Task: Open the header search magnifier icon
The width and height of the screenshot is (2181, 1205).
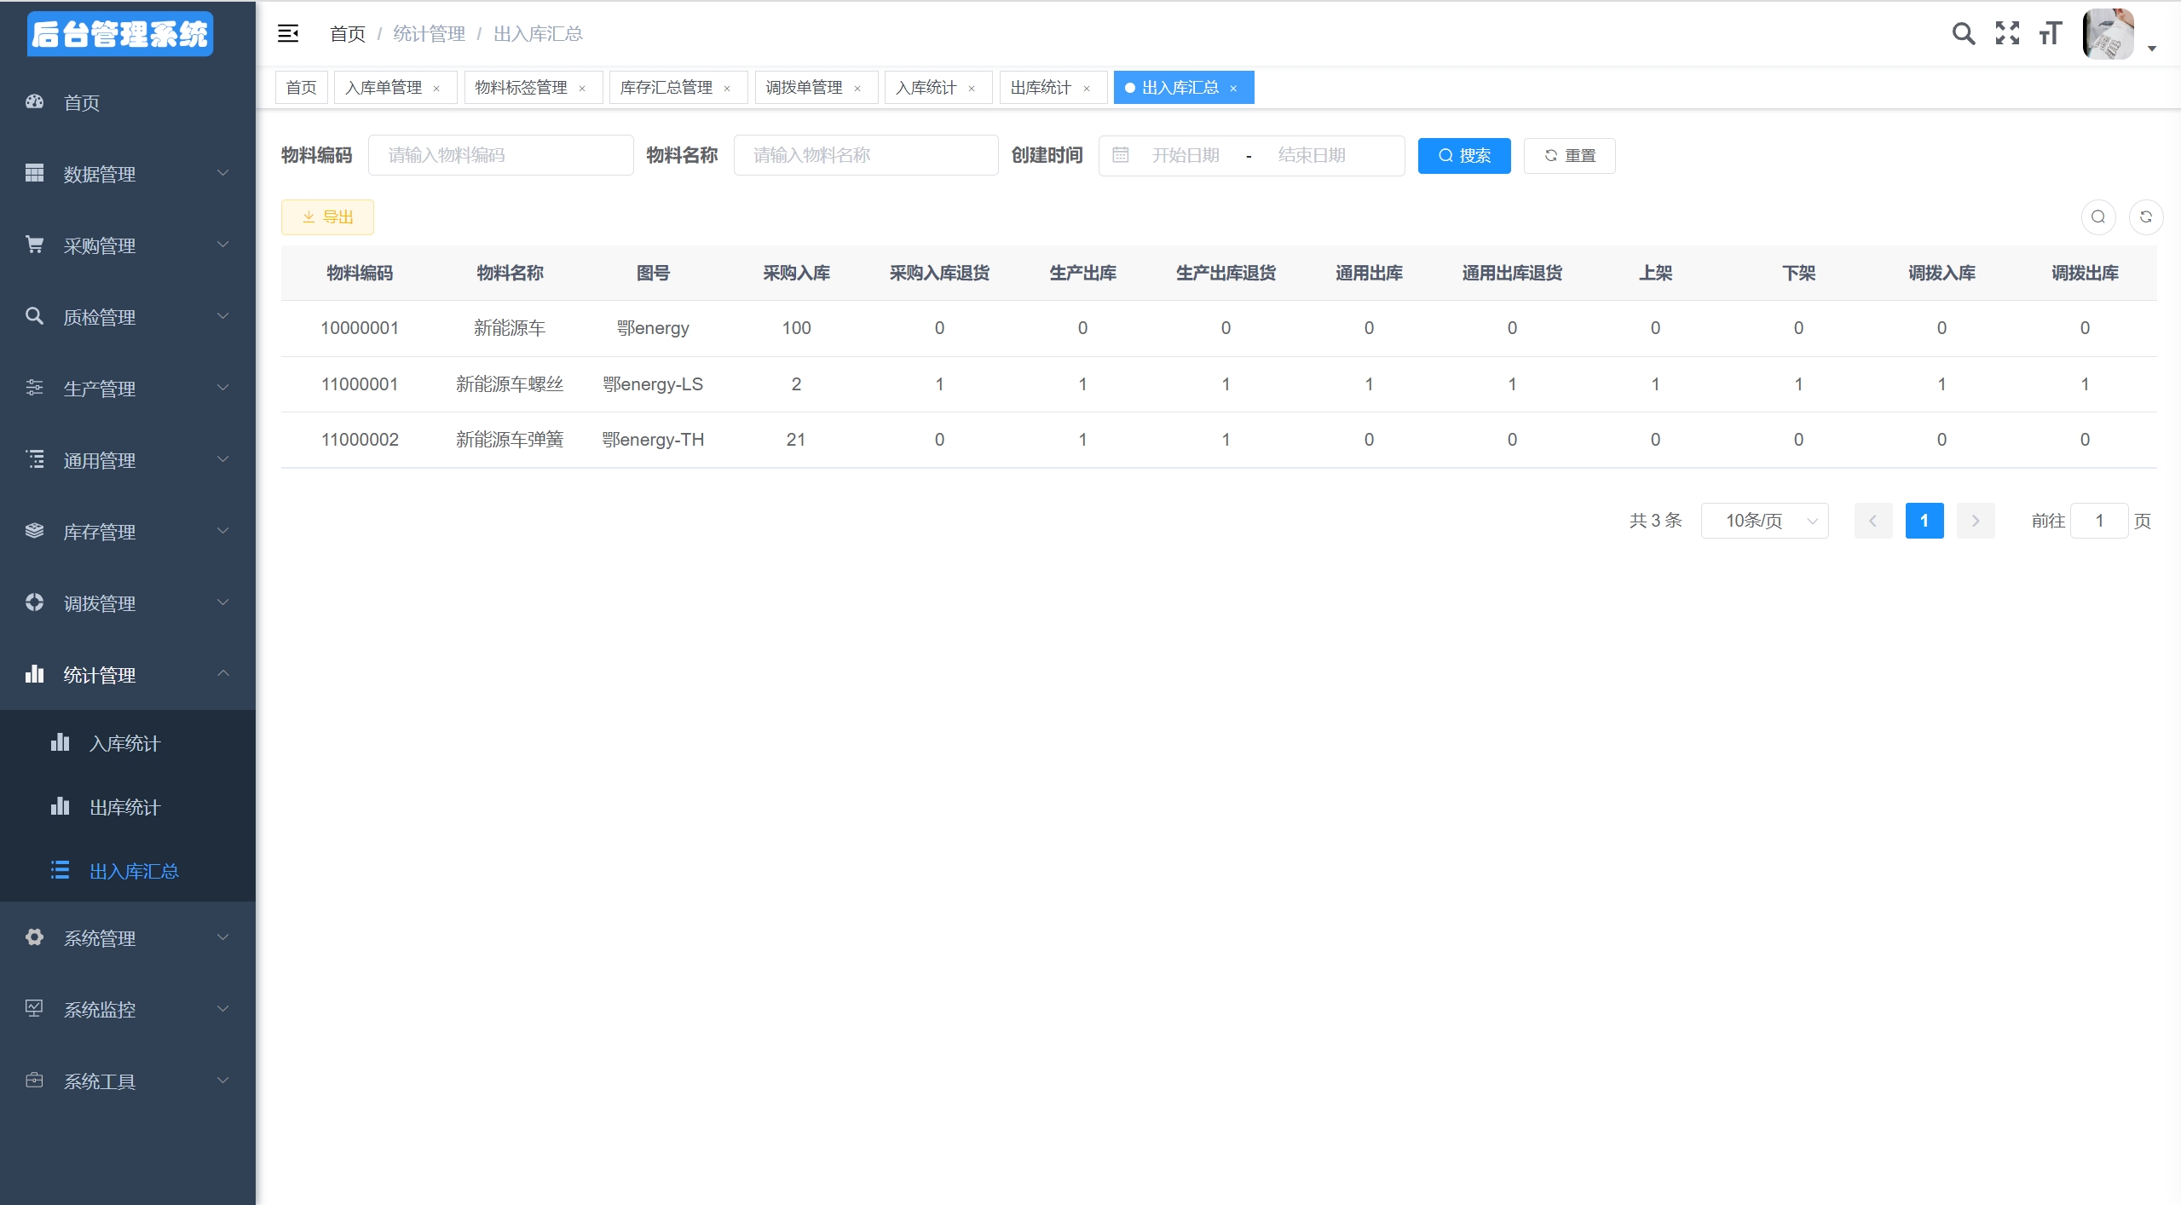Action: pos(1963,34)
